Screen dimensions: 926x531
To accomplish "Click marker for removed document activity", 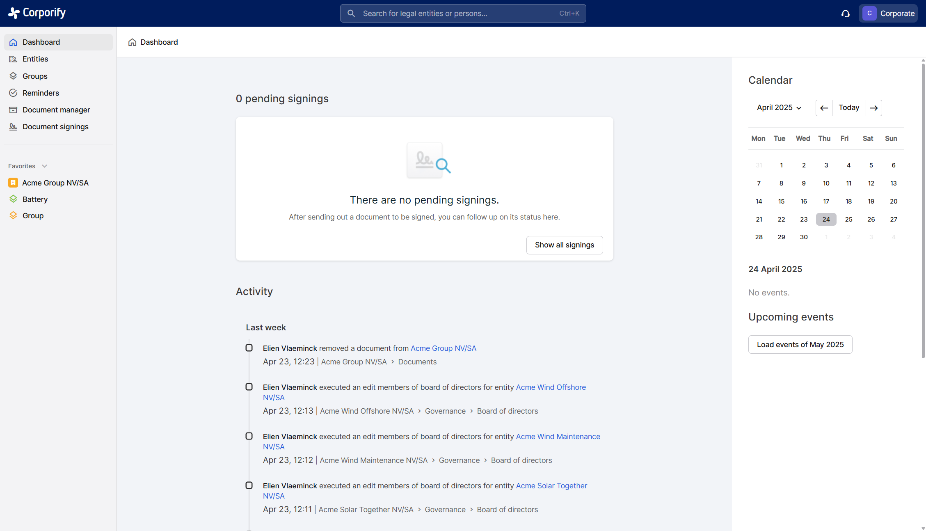I will click(x=249, y=348).
